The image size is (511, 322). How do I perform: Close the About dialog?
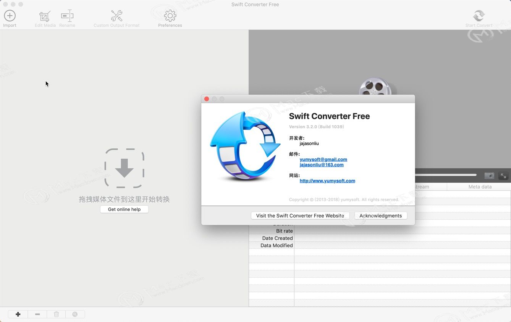coord(207,99)
